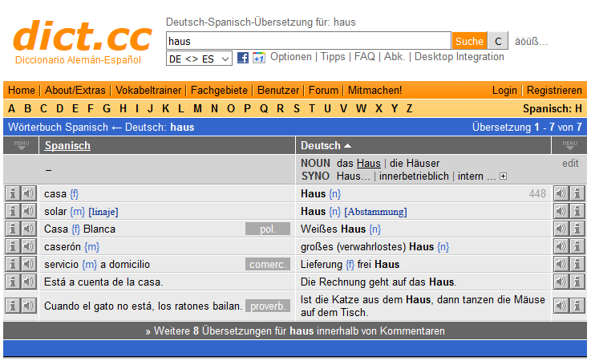Open info for Está a cuenta de la casa
This screenshot has height=361, width=591.
(13, 282)
